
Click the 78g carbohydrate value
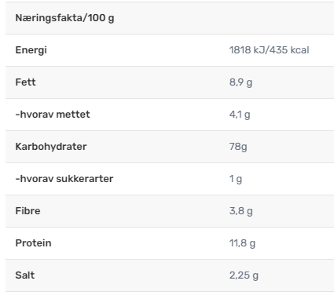(238, 147)
